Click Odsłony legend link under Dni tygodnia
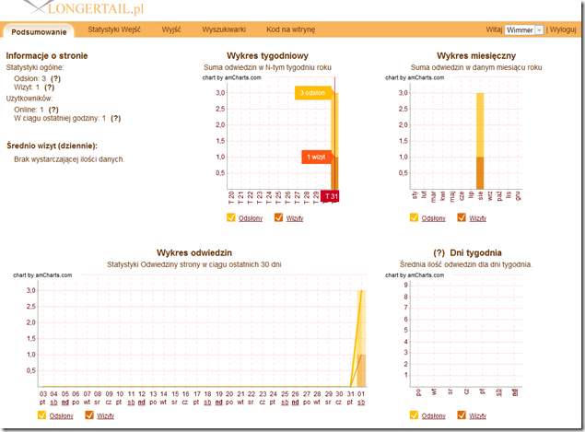This screenshot has height=432, width=585. [x=434, y=415]
